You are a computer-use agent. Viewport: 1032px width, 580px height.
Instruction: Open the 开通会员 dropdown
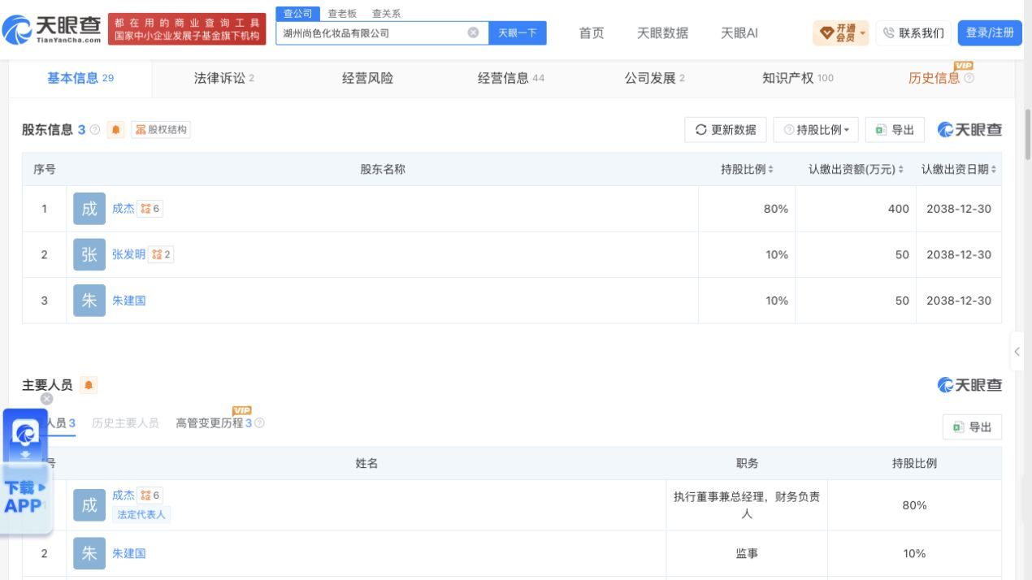tap(841, 33)
